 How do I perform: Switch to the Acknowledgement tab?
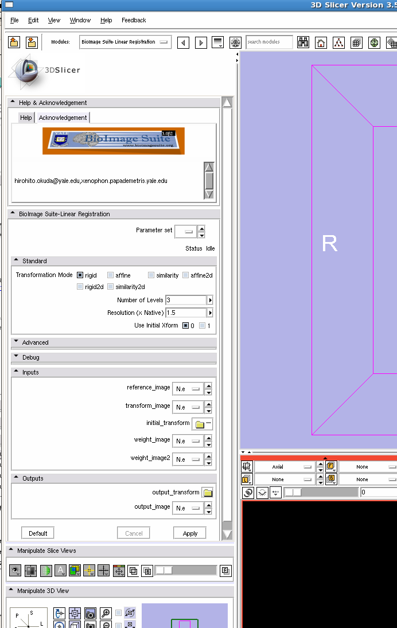point(63,118)
